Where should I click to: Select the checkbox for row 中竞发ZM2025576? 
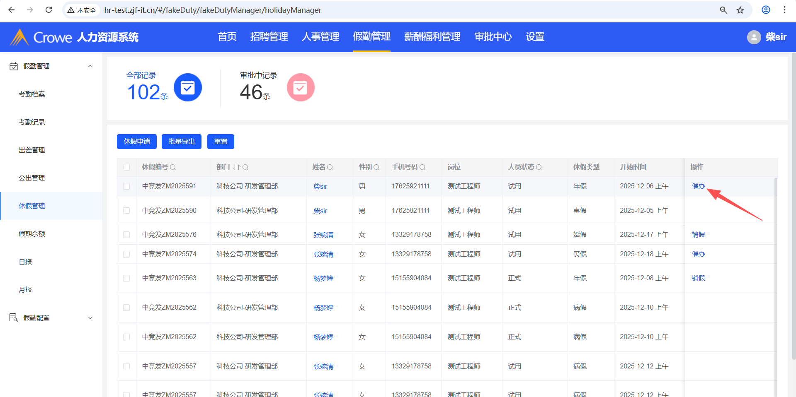pyautogui.click(x=126, y=235)
